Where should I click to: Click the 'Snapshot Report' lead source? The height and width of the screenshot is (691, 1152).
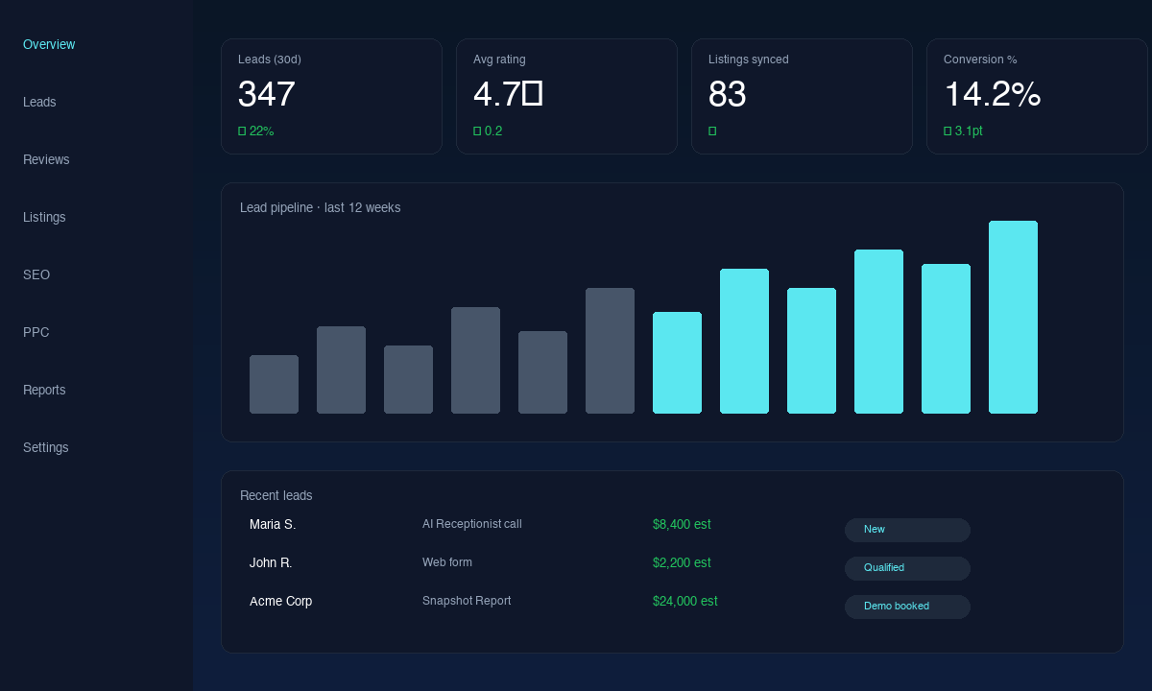tap(467, 601)
